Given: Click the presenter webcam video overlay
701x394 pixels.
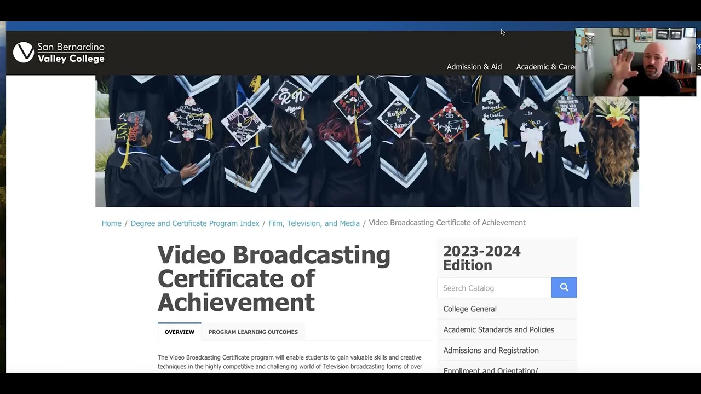Looking at the screenshot, I should pos(635,62).
